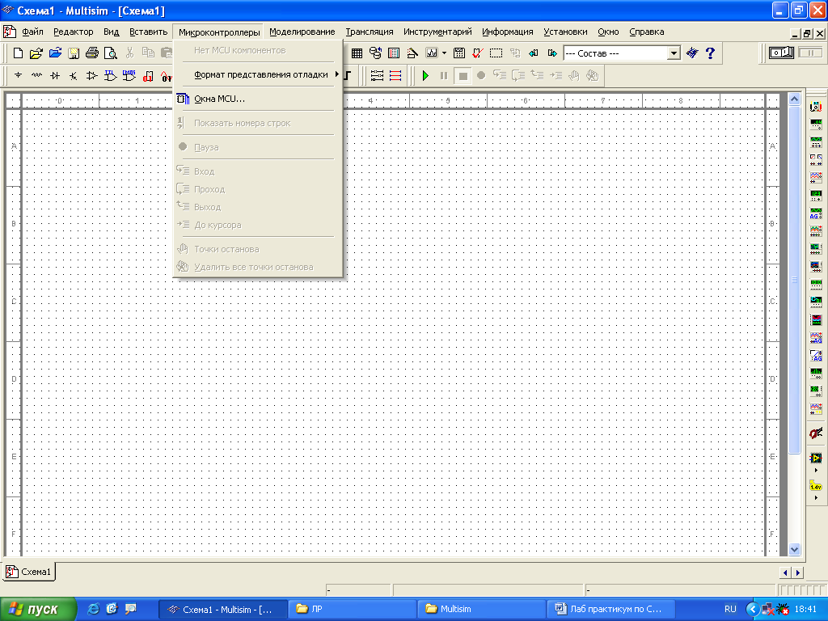Place a source component
The width and height of the screenshot is (828, 621).
(x=18, y=75)
